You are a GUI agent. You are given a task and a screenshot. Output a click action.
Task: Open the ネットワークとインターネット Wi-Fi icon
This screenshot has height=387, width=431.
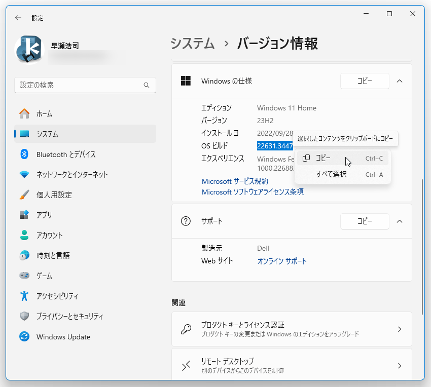pos(24,174)
